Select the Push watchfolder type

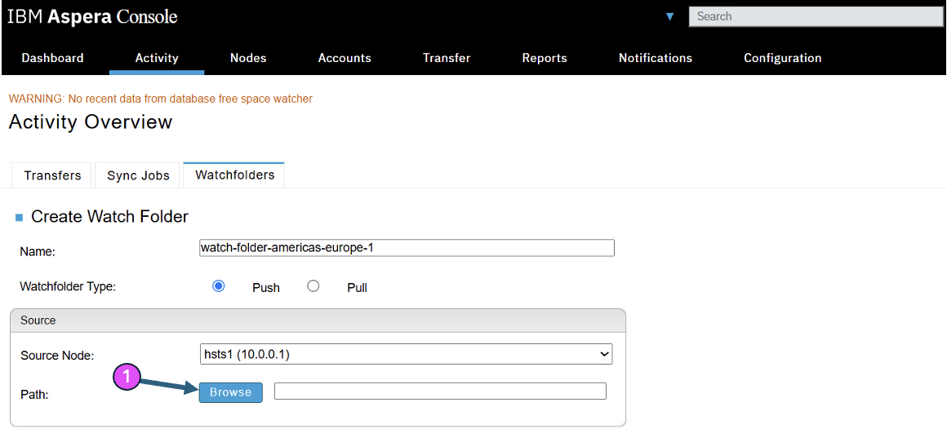219,286
